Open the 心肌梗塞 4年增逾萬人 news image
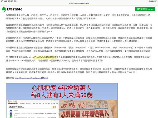 62,100
